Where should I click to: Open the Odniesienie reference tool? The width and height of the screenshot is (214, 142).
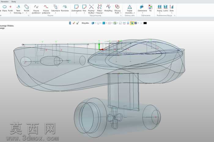(142, 8)
